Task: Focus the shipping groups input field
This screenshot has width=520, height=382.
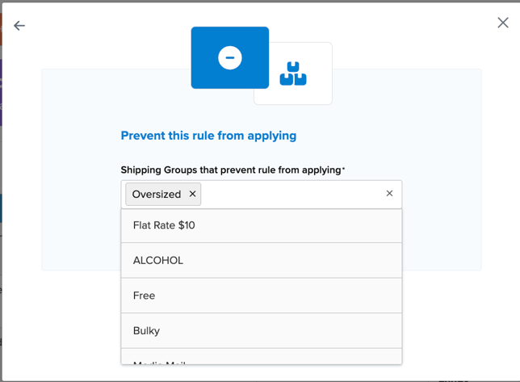Action: [291, 194]
